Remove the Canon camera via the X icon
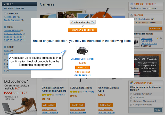This screenshot has height=115, width=165. click(x=161, y=38)
